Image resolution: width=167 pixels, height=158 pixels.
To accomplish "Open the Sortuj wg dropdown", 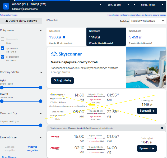I will point(148,21).
